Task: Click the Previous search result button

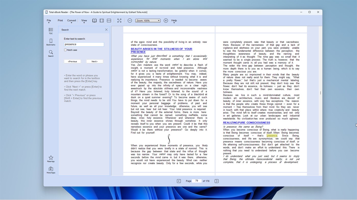Action: (72, 61)
